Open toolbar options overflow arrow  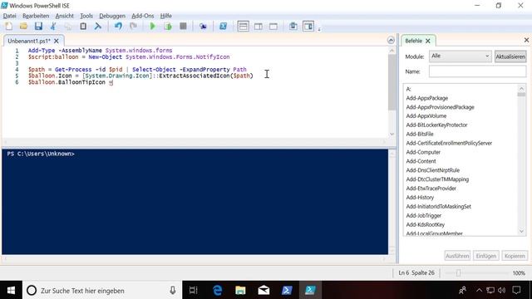click(x=319, y=30)
